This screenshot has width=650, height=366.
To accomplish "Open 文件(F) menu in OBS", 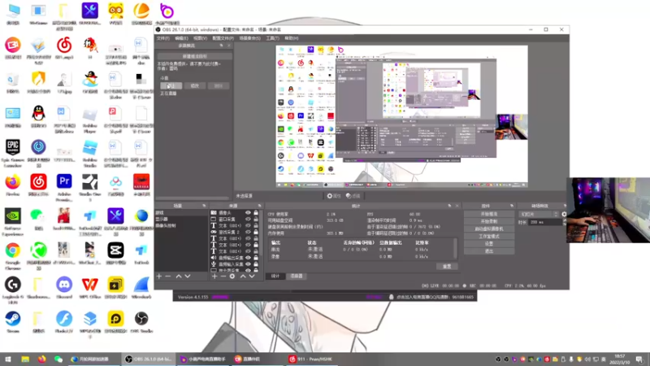I will (x=163, y=38).
